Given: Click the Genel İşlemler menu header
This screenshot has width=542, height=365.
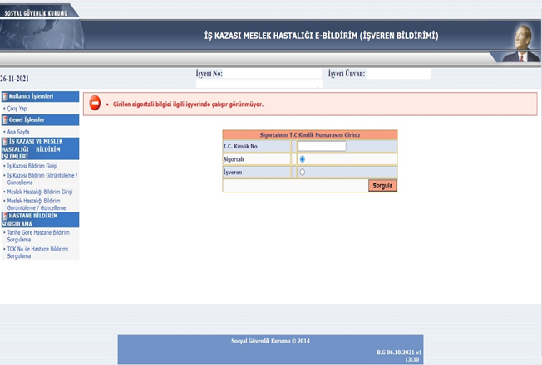Looking at the screenshot, I should (x=40, y=120).
